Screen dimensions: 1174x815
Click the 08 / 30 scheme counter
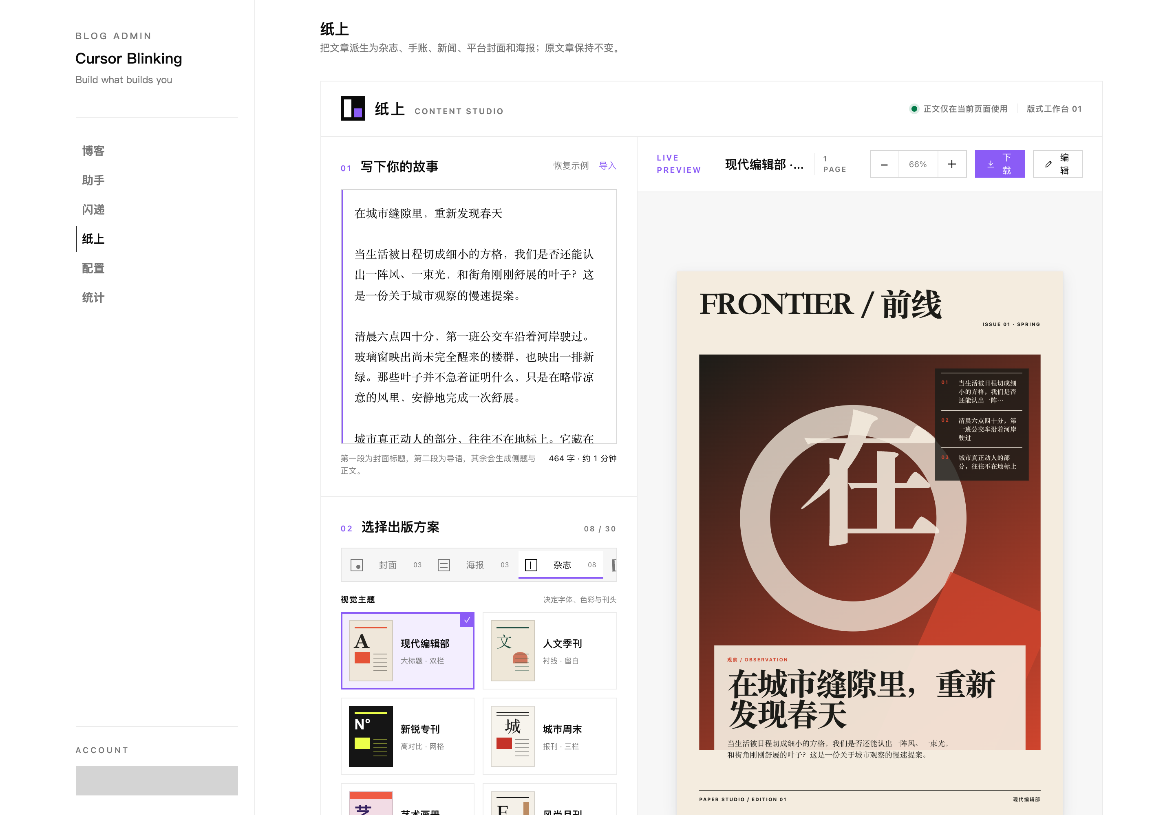[600, 529]
